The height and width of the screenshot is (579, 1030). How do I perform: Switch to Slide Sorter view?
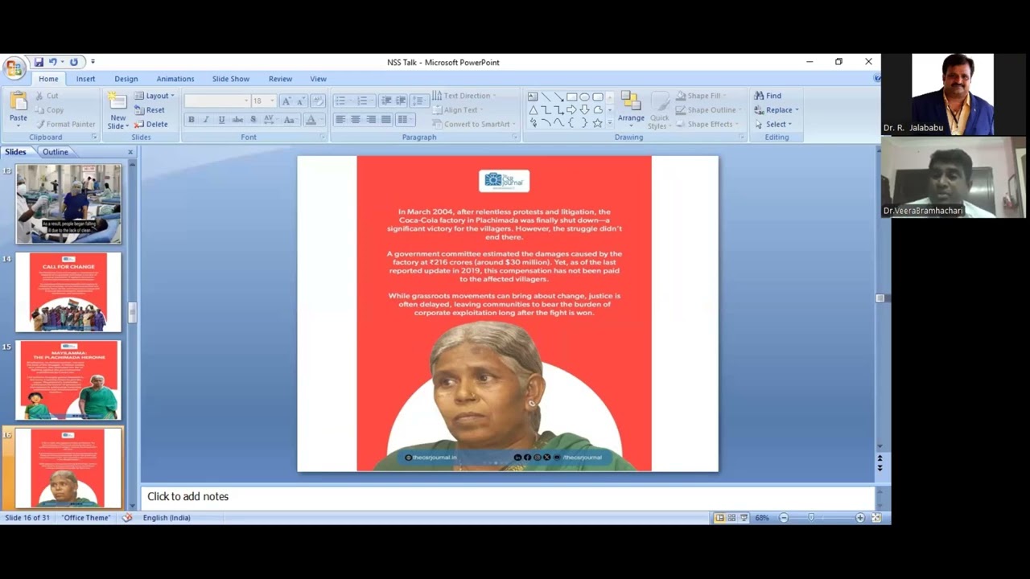click(x=731, y=518)
